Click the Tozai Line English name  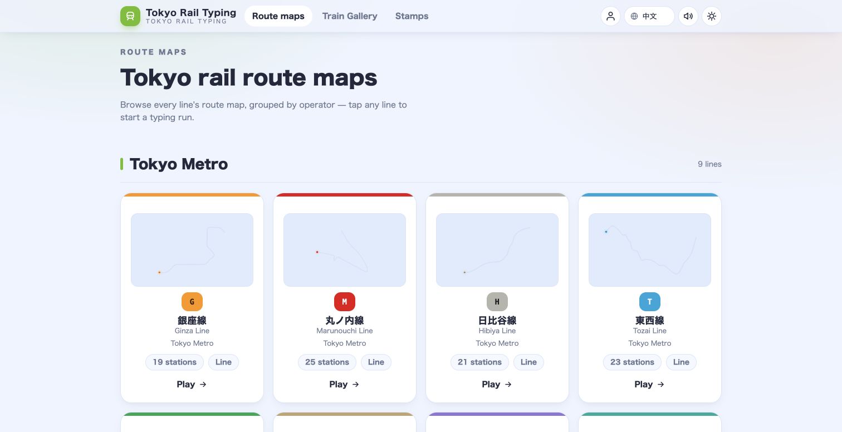pyautogui.click(x=650, y=331)
